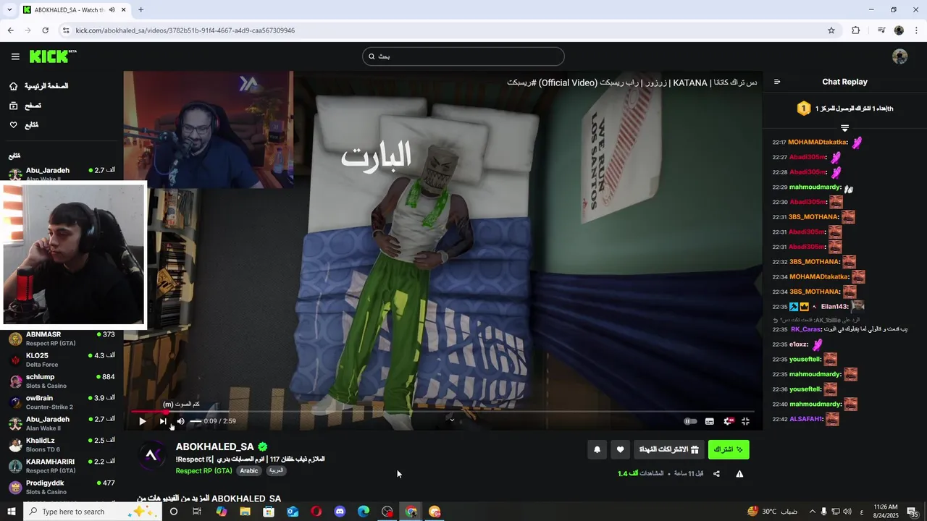View site information icon in address bar

[x=66, y=30]
